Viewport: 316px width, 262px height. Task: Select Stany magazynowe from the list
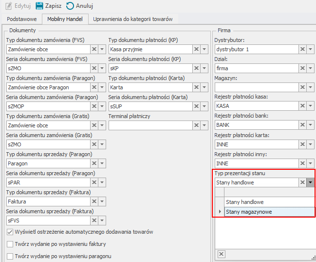(249, 212)
